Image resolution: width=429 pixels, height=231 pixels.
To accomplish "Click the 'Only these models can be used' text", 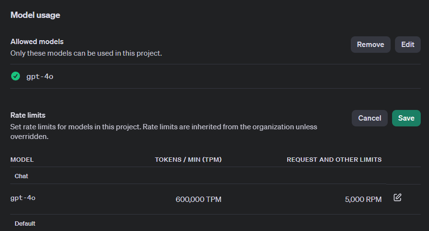I will [x=86, y=53].
